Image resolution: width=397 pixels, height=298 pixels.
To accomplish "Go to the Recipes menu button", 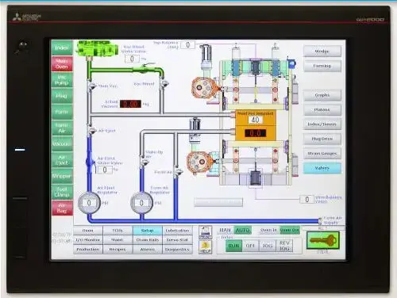I will 118,250.
